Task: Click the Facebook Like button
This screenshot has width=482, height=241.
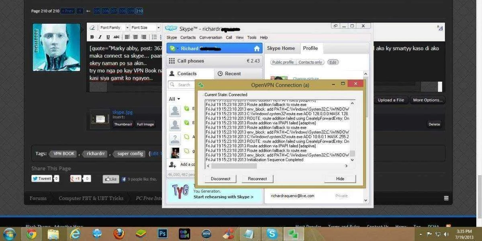Action: point(111,179)
